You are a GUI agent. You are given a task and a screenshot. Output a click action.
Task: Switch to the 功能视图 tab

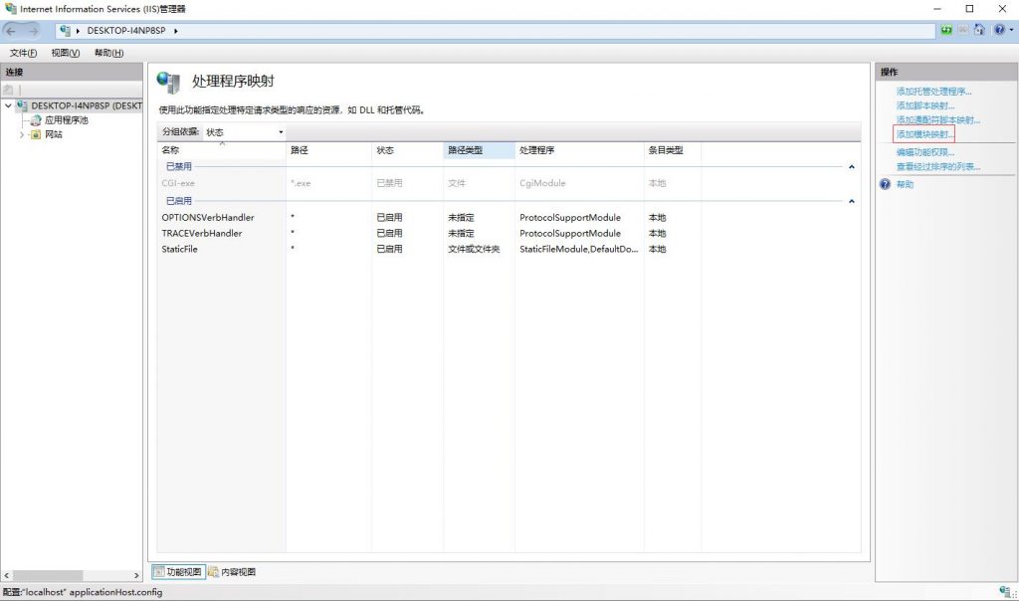[x=178, y=572]
